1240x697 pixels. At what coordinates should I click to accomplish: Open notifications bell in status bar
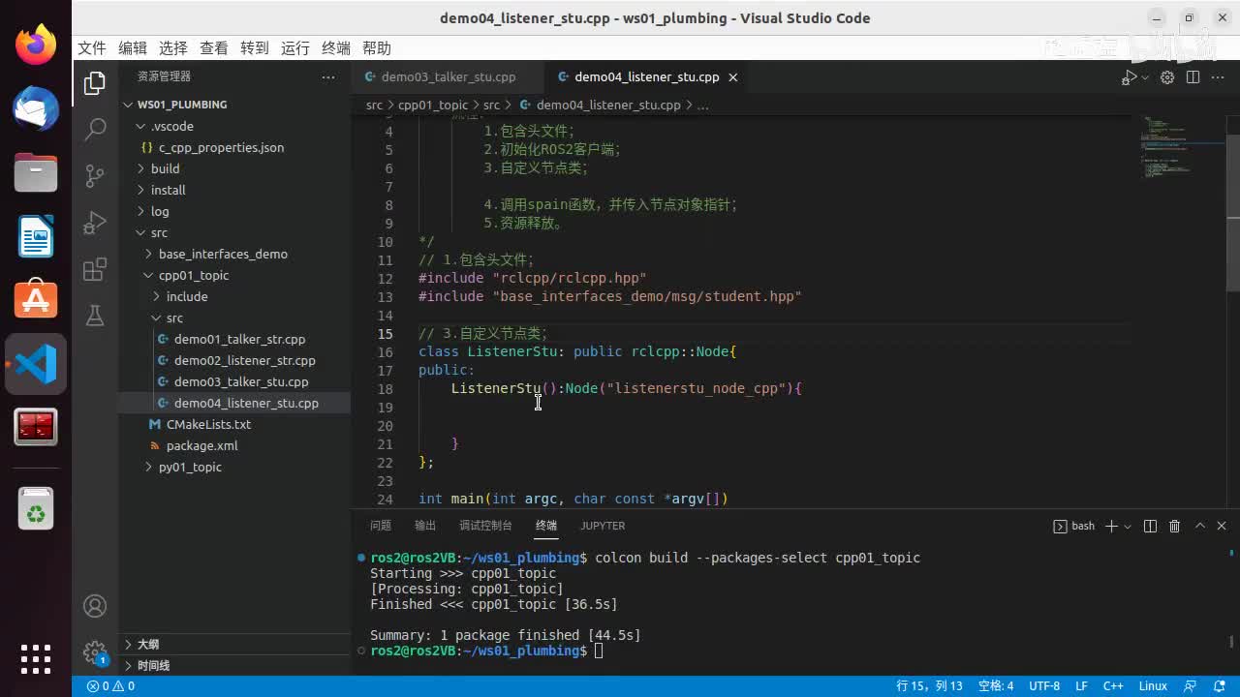[x=1219, y=686]
